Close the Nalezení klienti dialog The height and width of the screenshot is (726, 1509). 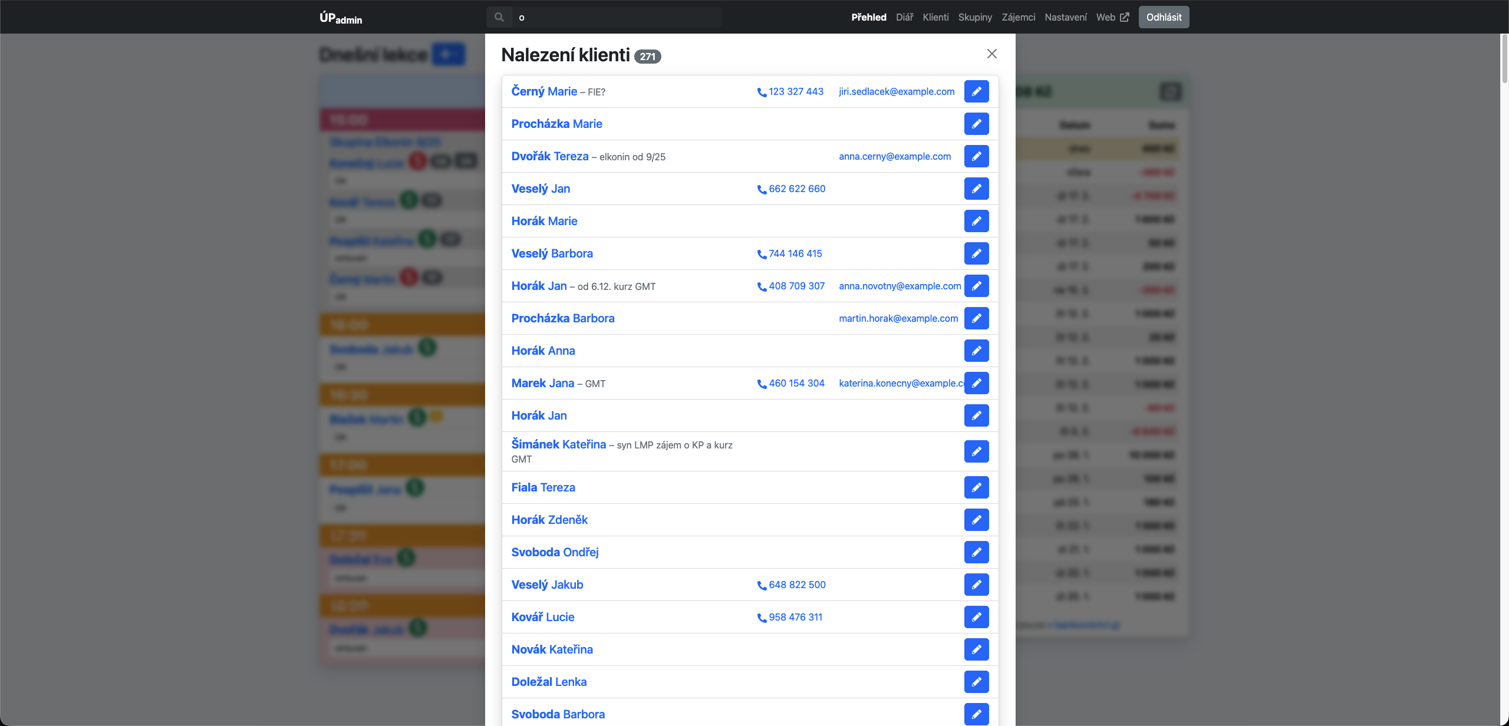click(991, 54)
